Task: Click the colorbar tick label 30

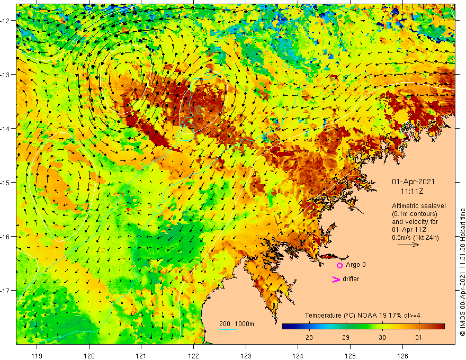Action: tap(382, 337)
